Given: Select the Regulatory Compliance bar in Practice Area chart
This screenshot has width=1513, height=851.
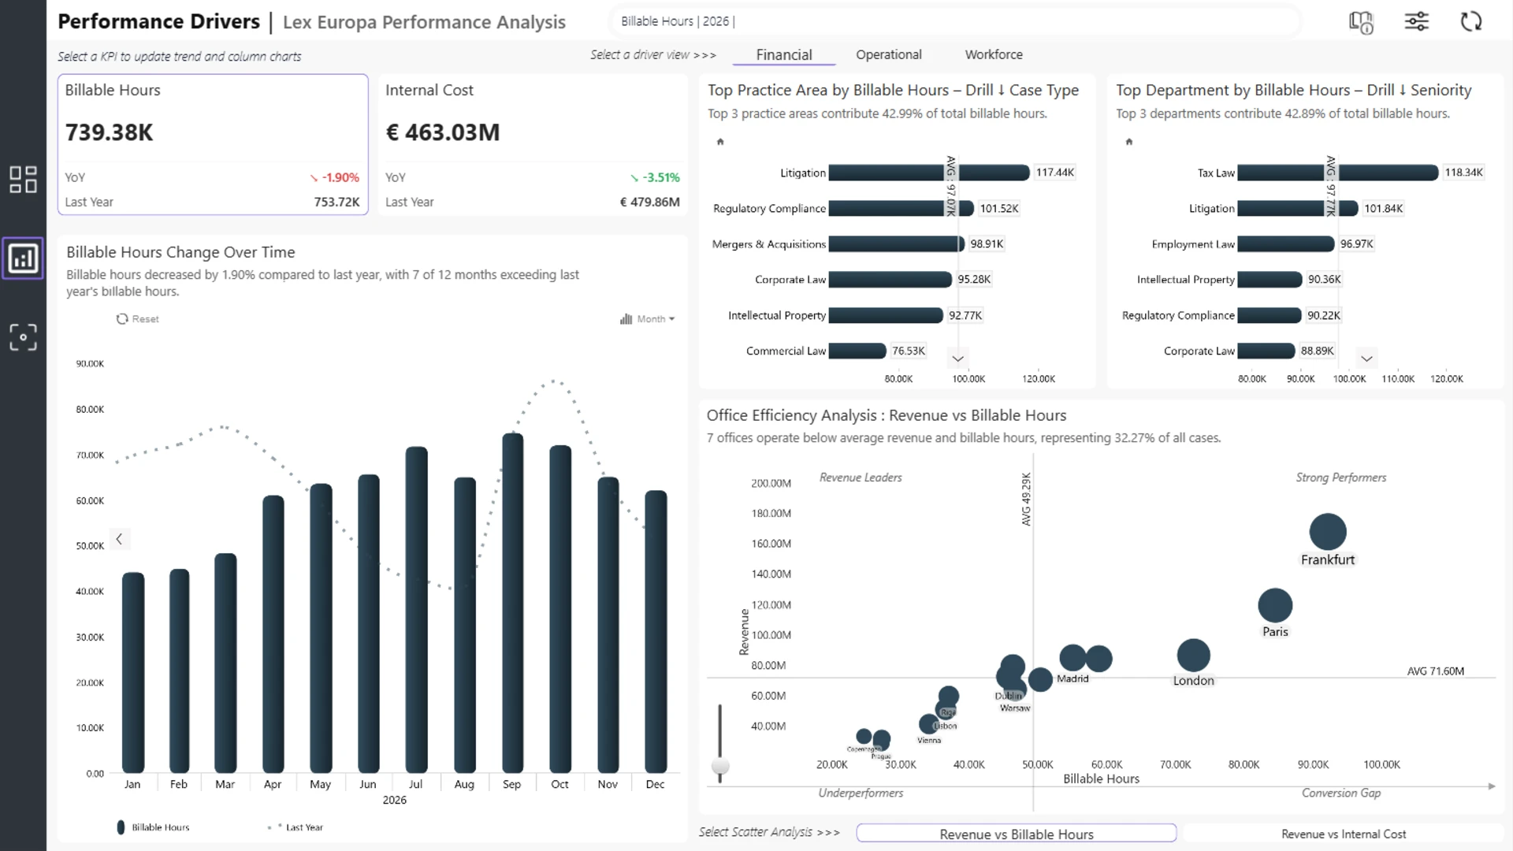Looking at the screenshot, I should 901,208.
